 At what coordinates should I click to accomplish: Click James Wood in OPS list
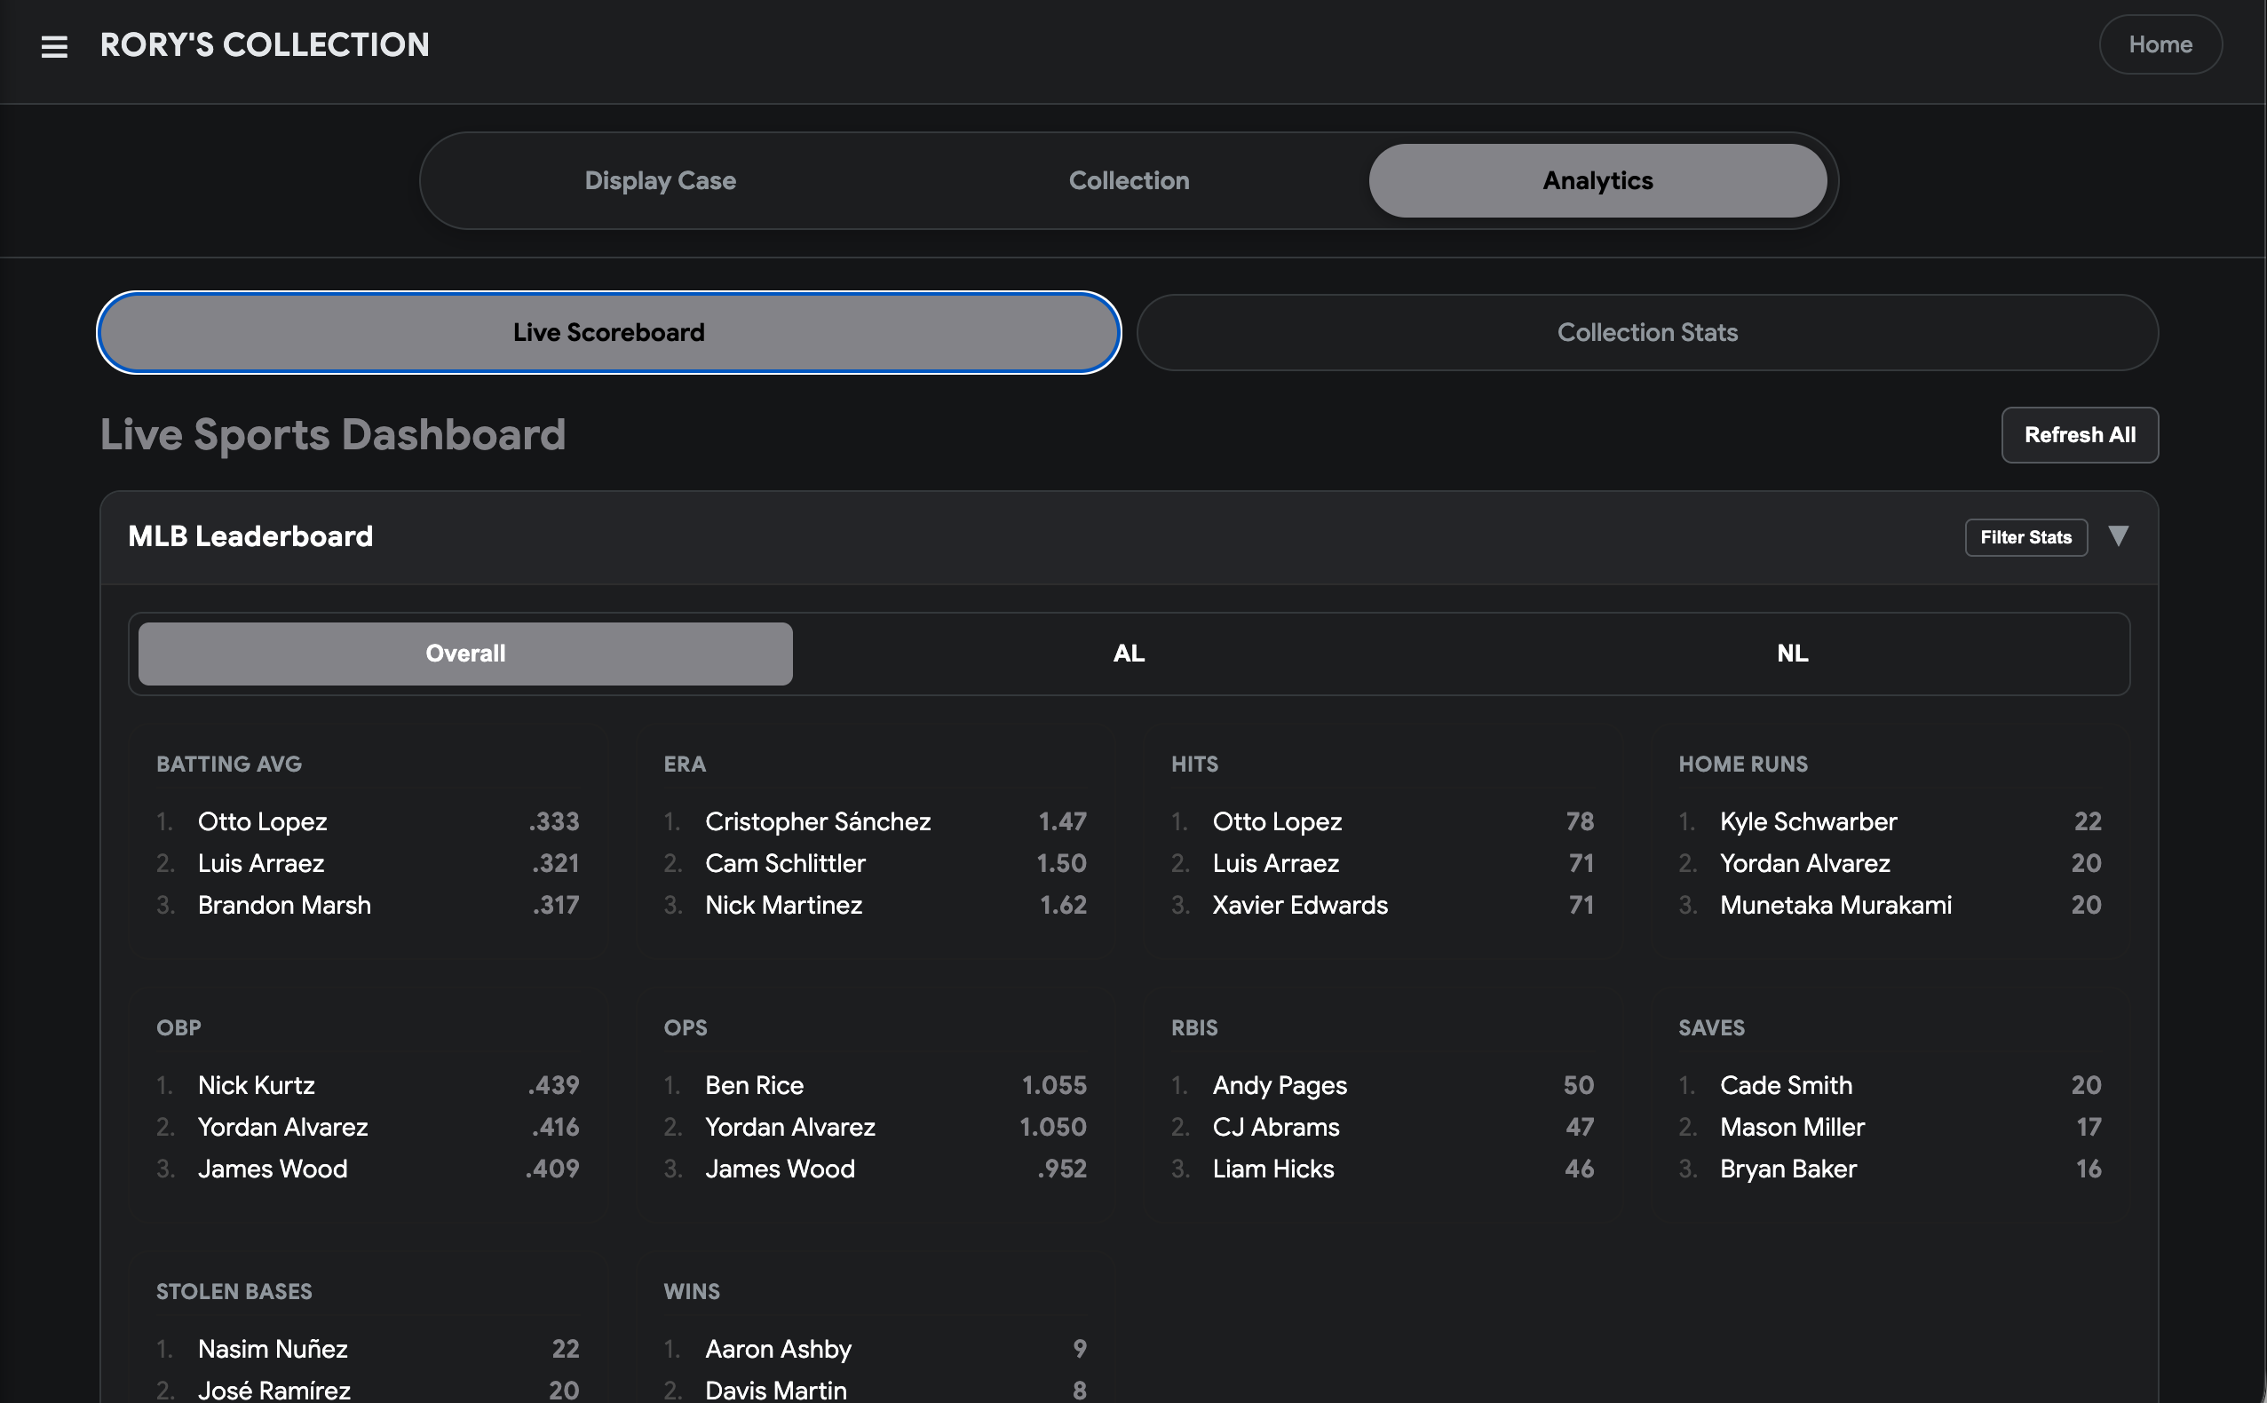(780, 1169)
